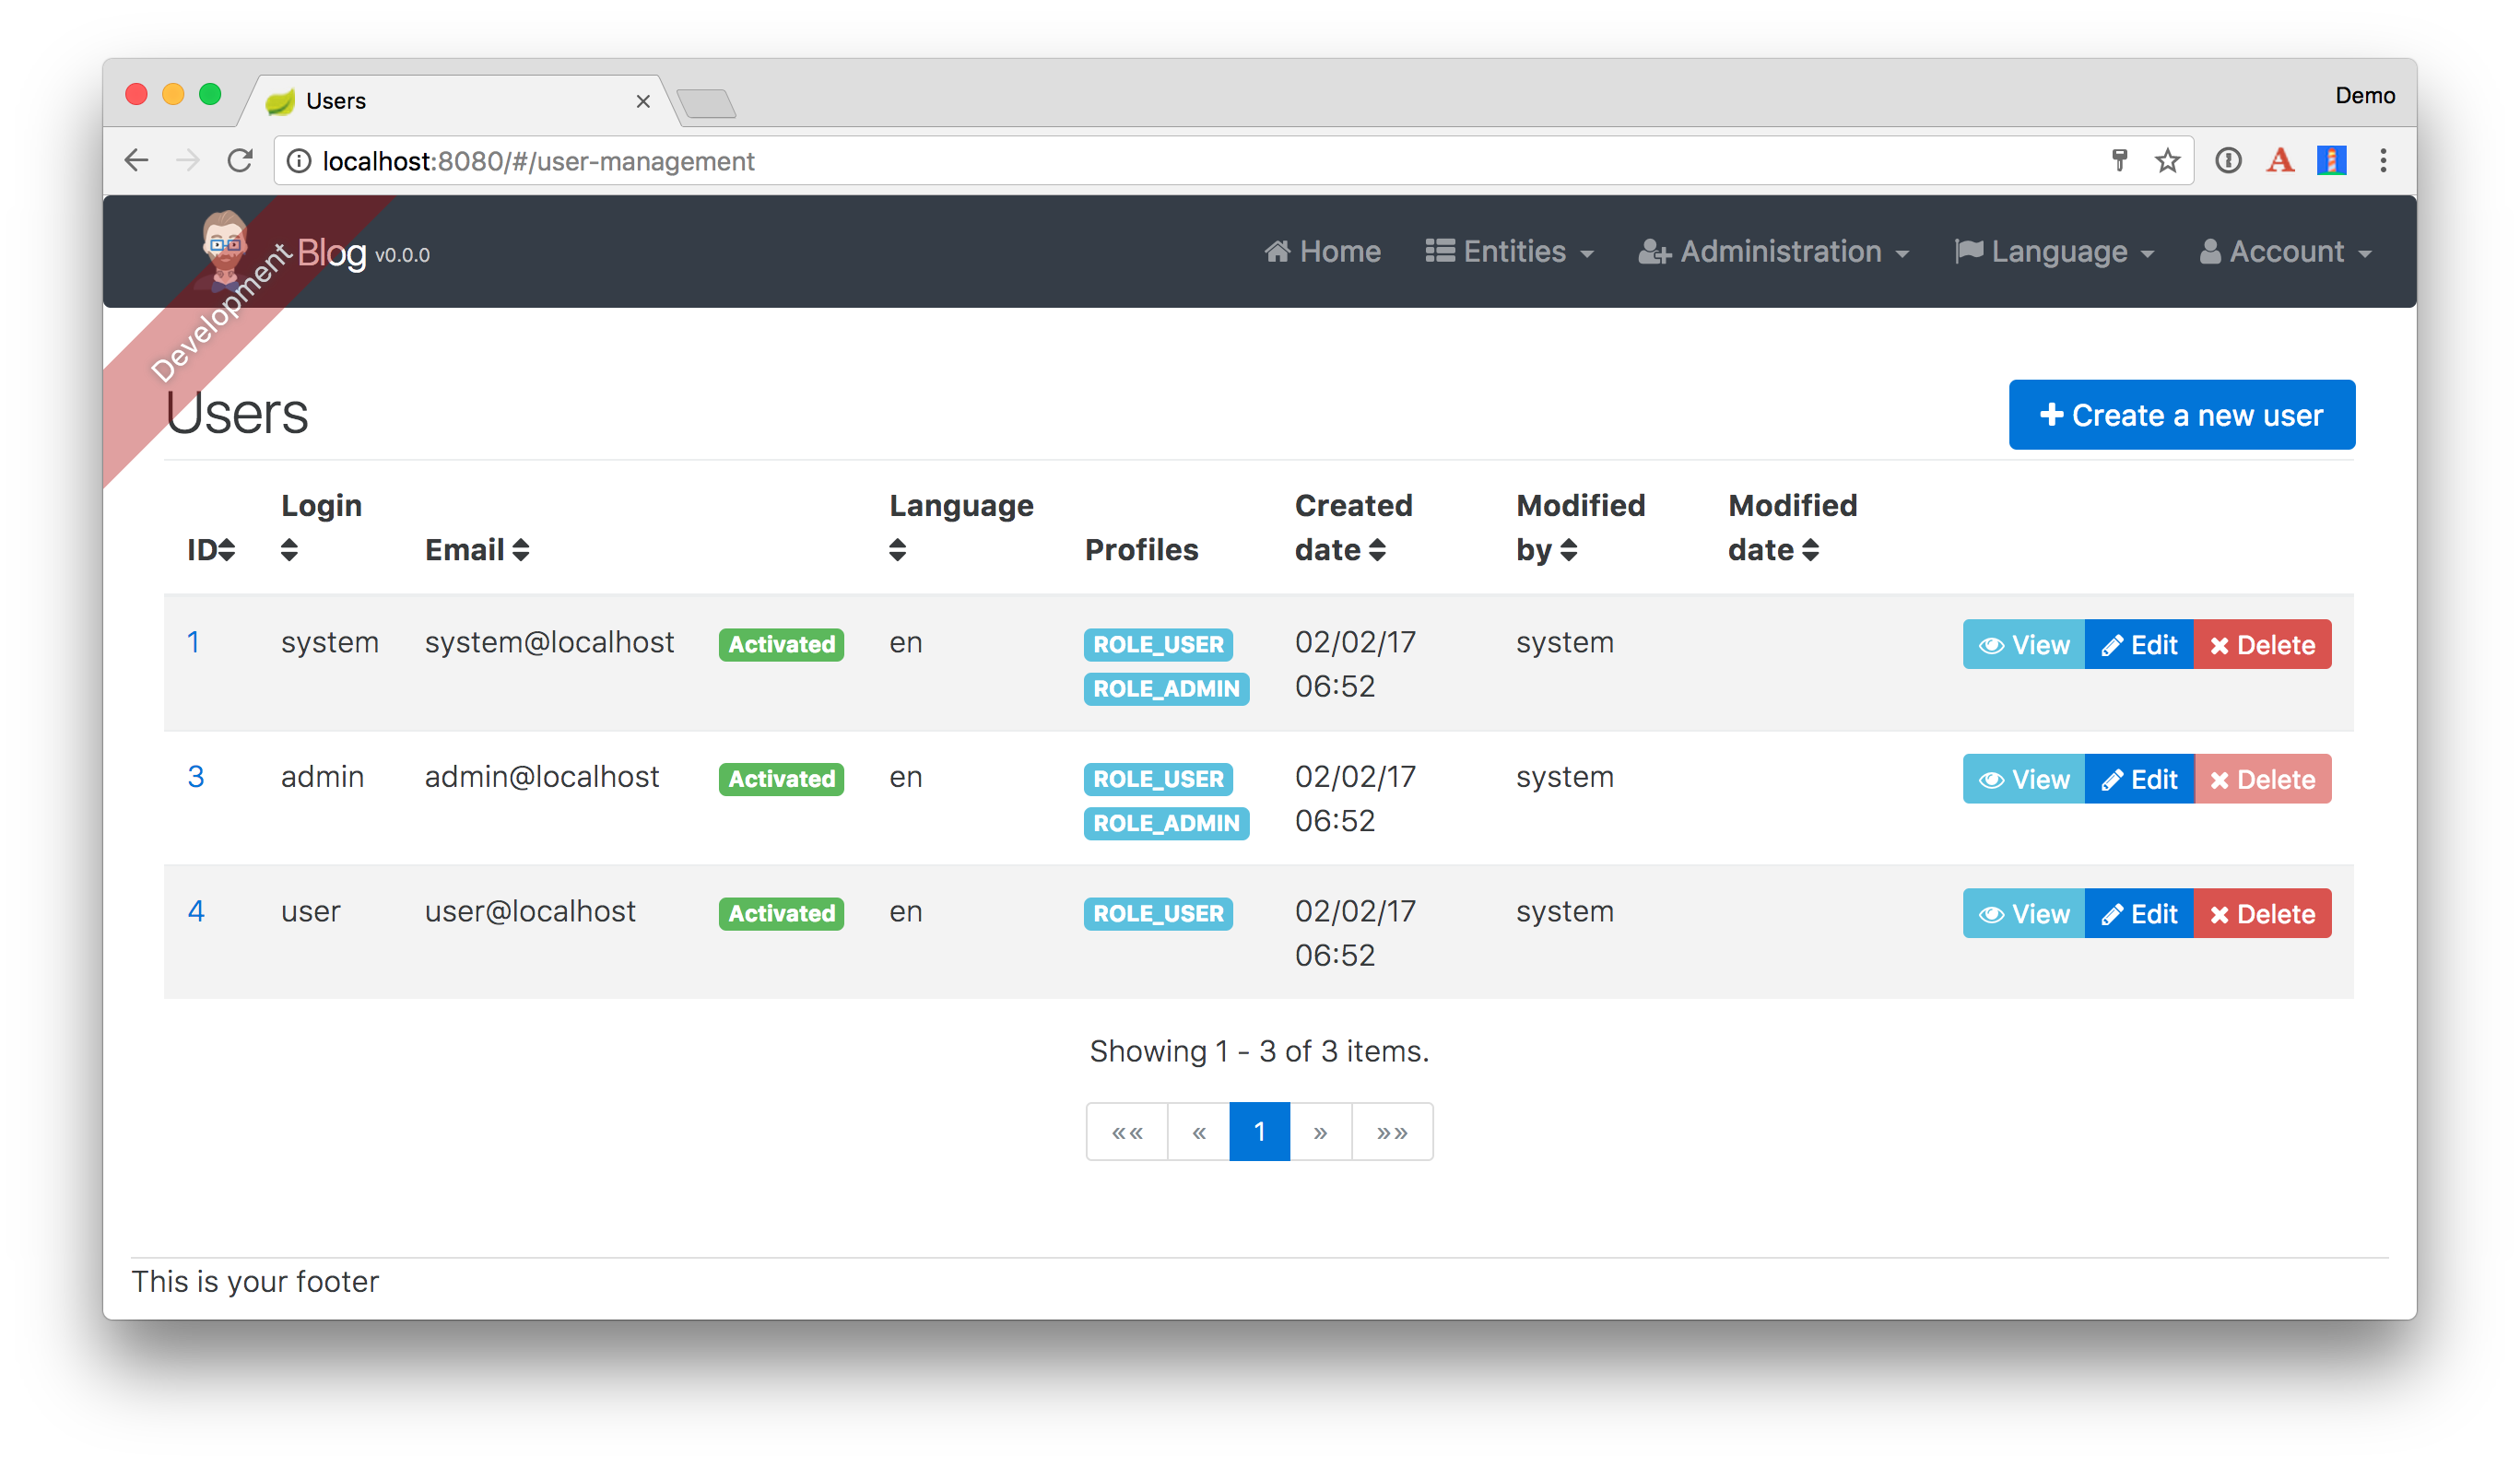Sort the table by Email column

[x=477, y=550]
